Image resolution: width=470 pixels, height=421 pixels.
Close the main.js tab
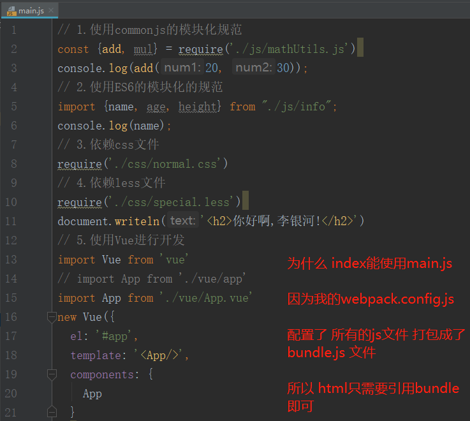tap(51, 10)
